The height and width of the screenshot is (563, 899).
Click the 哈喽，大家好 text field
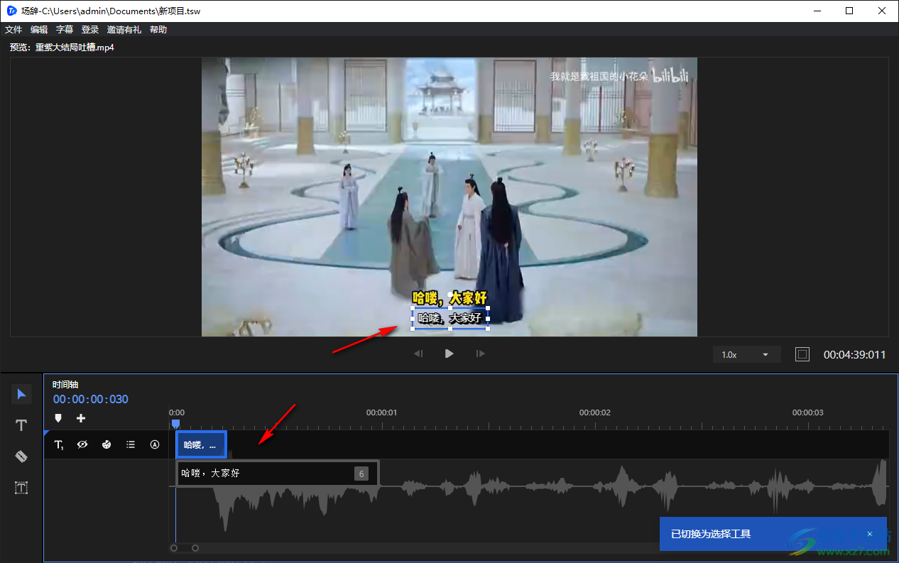pos(278,473)
